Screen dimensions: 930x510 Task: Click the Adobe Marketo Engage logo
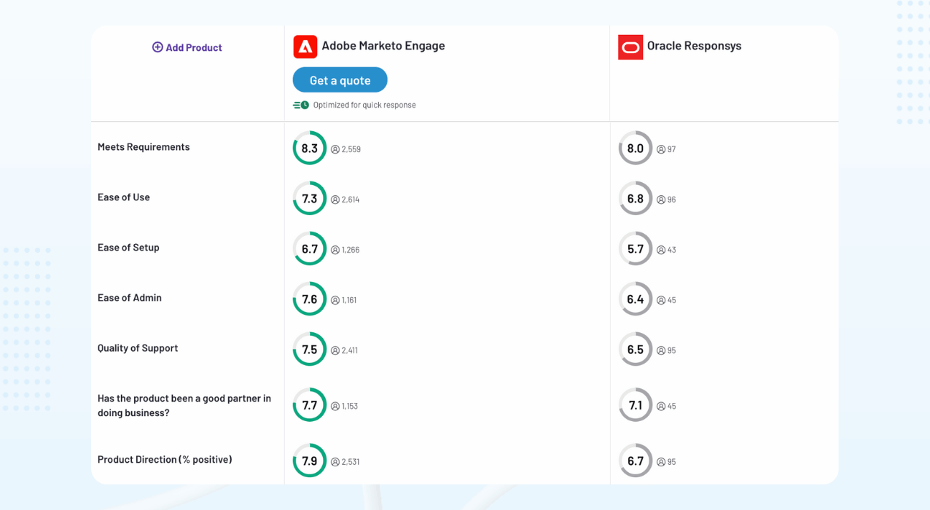click(x=305, y=47)
